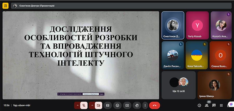Click the stop sharing pill in shared slide
234x111 pixels.
pos(91,94)
